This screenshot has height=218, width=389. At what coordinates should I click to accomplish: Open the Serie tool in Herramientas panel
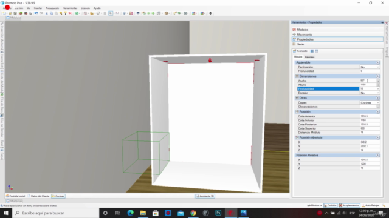coord(337,44)
